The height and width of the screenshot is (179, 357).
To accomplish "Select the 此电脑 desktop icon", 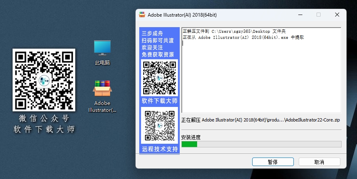I will [x=102, y=53].
